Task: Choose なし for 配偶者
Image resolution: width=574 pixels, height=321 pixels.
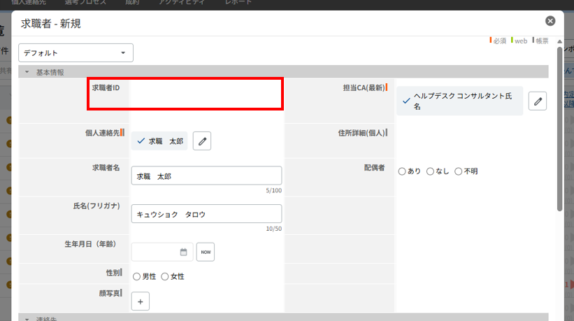Action: (x=431, y=171)
